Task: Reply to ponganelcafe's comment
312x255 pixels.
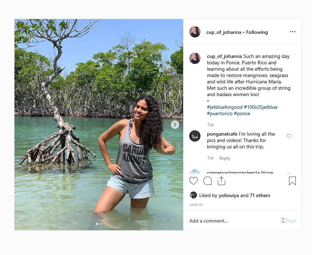Action: (x=224, y=158)
